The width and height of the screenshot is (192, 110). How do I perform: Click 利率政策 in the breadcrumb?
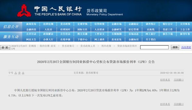pyautogui.click(x=106, y=46)
